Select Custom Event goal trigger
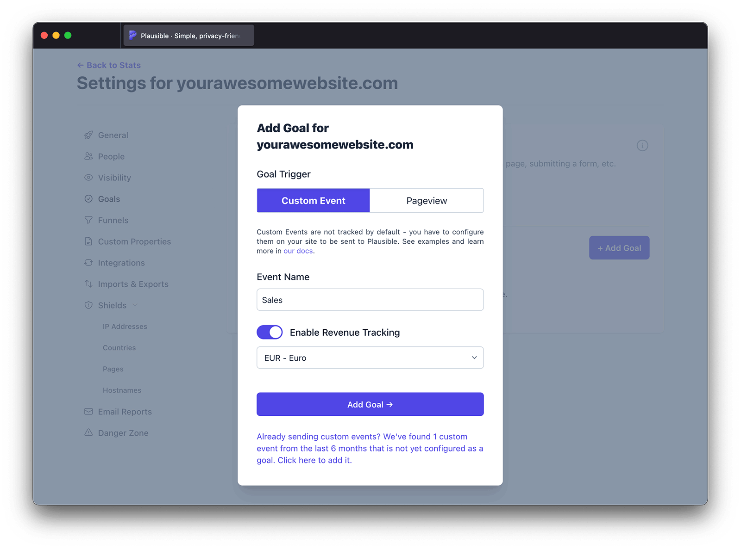The height and width of the screenshot is (549, 741). (313, 201)
